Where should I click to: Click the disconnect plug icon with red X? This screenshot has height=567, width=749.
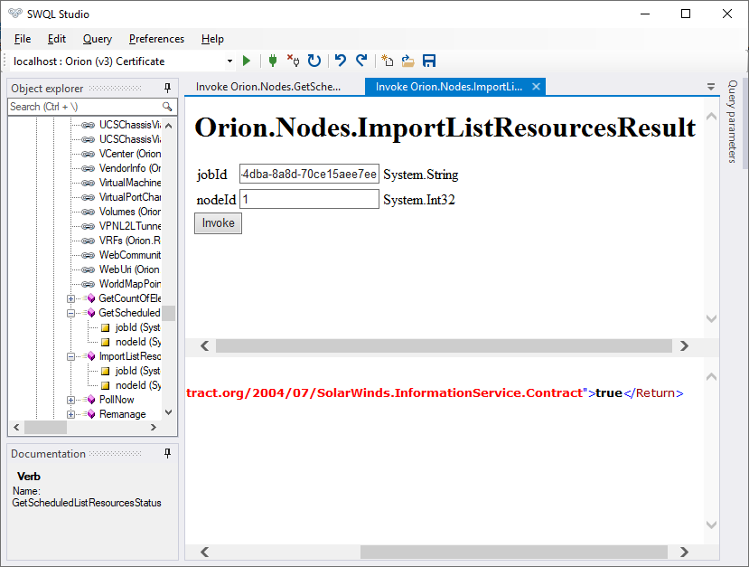[x=293, y=61]
